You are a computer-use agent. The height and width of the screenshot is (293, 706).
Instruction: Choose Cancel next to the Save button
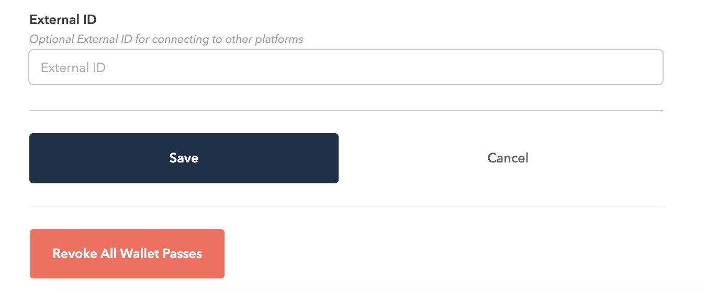[x=508, y=158]
